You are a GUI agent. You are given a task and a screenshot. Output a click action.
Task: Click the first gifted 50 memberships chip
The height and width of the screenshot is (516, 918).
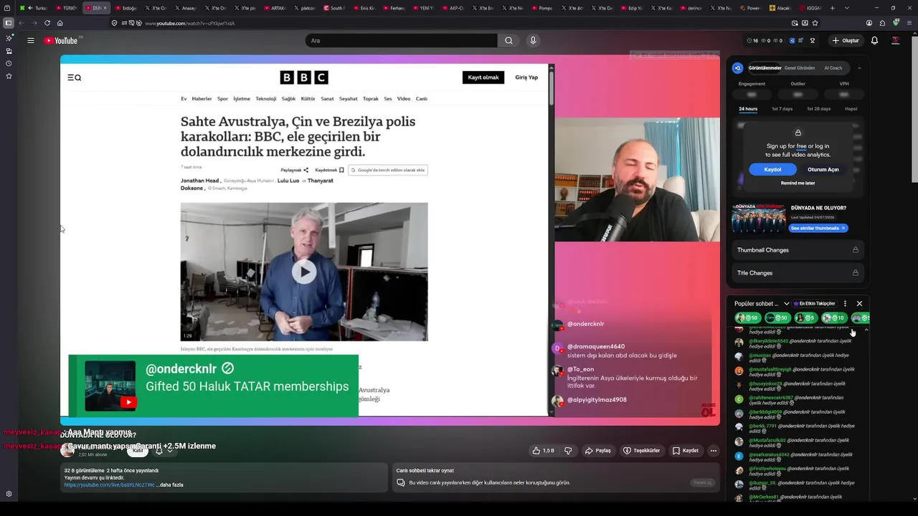(747, 317)
